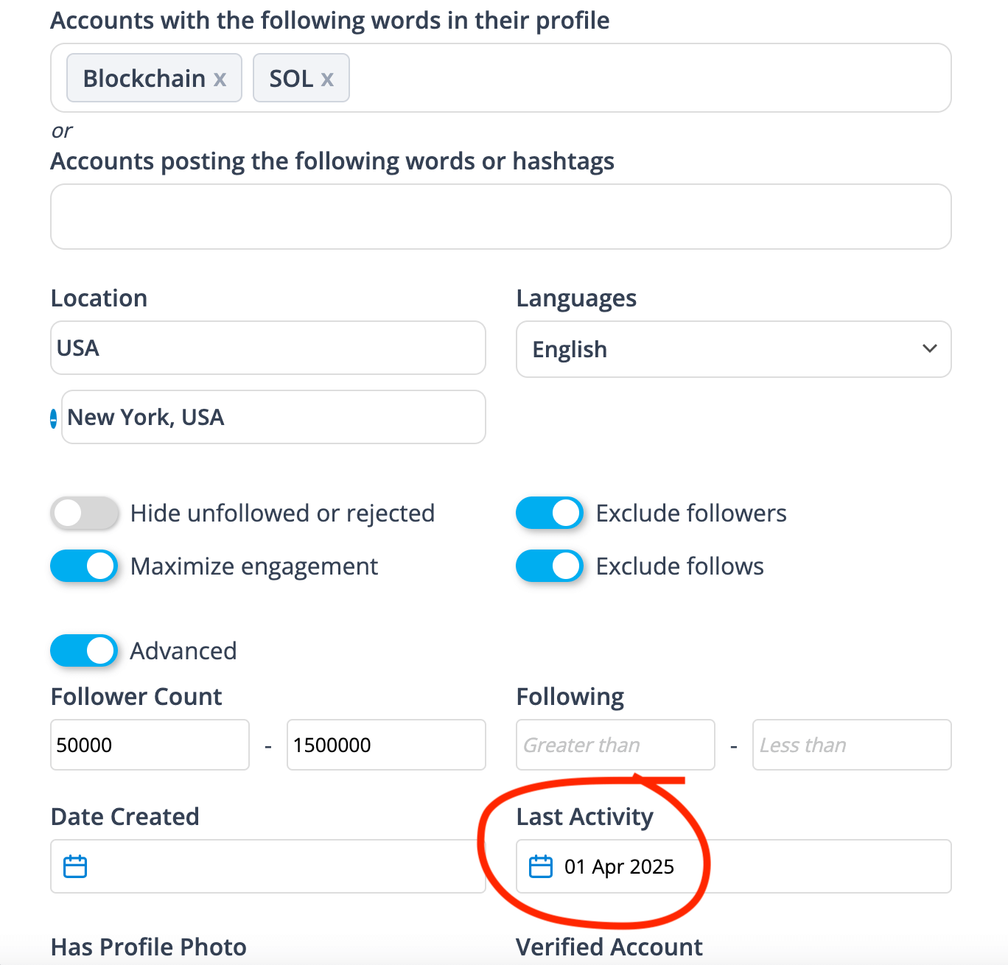Click the USA location input field
1008x965 pixels.
(x=268, y=348)
